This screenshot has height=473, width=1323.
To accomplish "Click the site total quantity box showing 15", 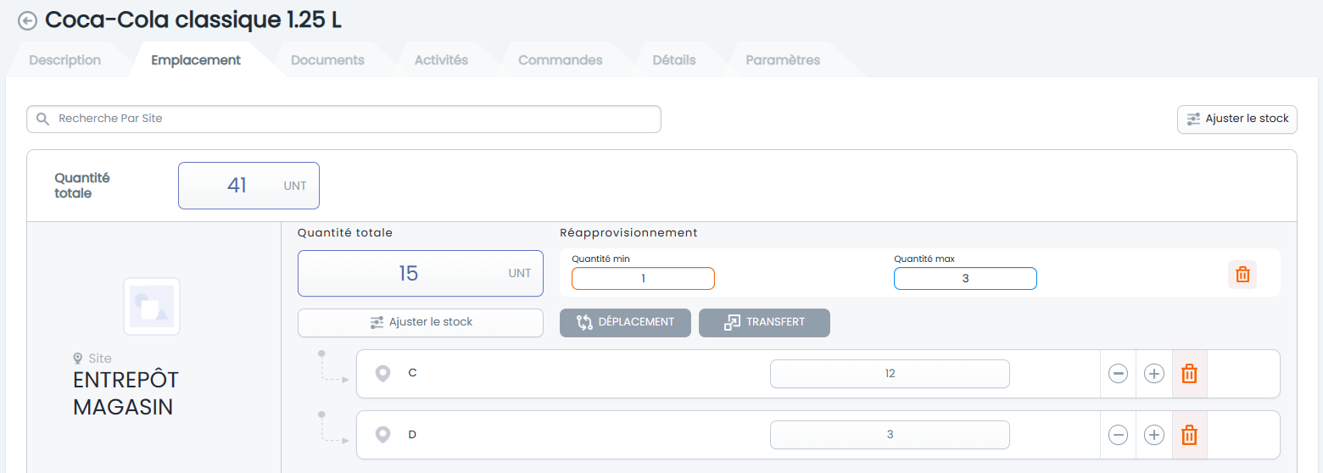I will click(421, 274).
